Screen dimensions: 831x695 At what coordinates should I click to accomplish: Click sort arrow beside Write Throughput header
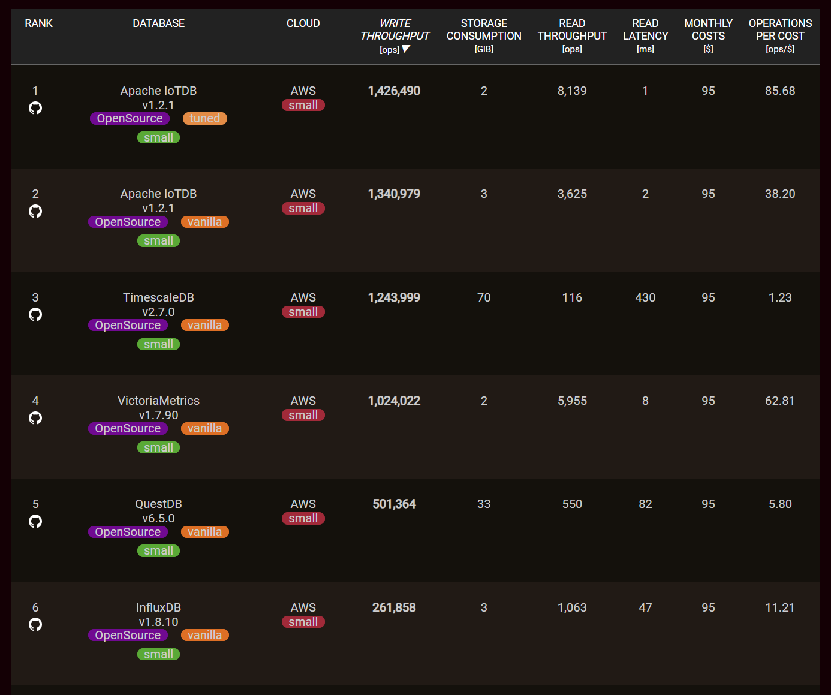coord(406,49)
